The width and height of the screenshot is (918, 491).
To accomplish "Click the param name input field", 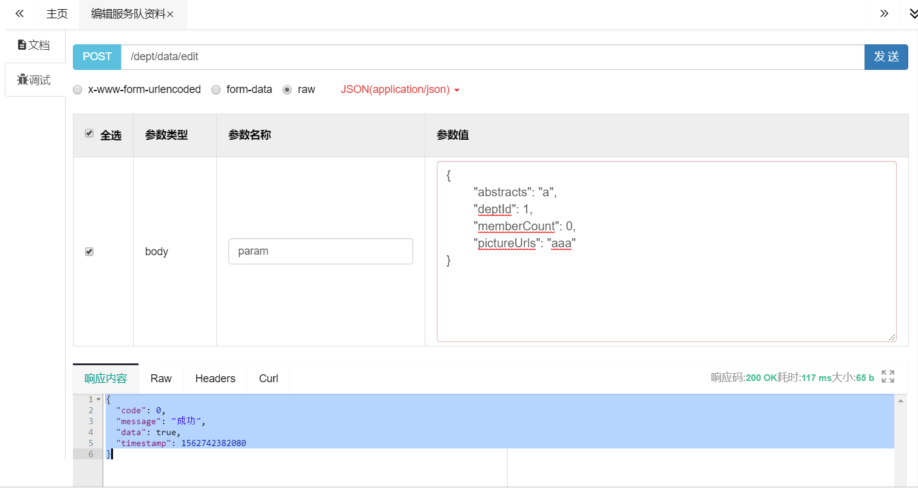I will click(320, 251).
